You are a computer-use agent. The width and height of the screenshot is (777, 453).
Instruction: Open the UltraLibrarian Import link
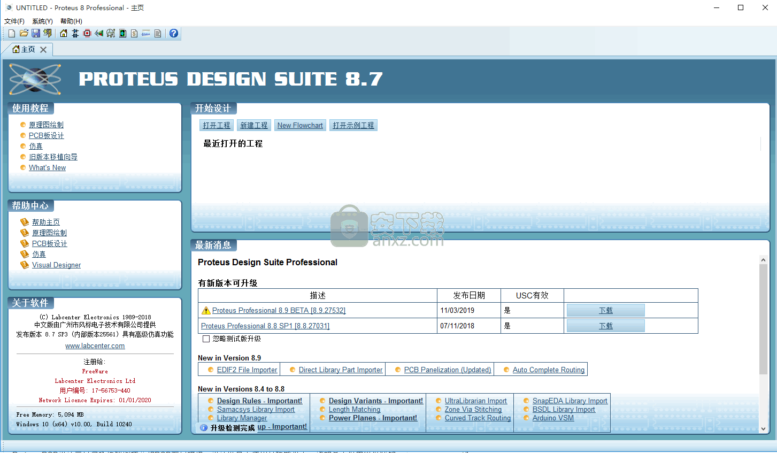click(476, 401)
